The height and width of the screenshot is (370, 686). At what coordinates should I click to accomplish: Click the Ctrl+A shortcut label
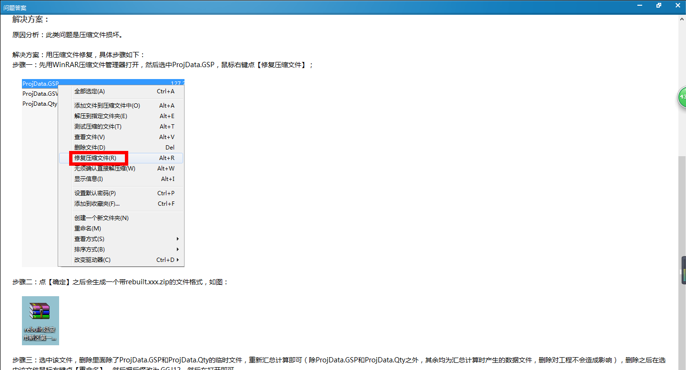coord(166,91)
